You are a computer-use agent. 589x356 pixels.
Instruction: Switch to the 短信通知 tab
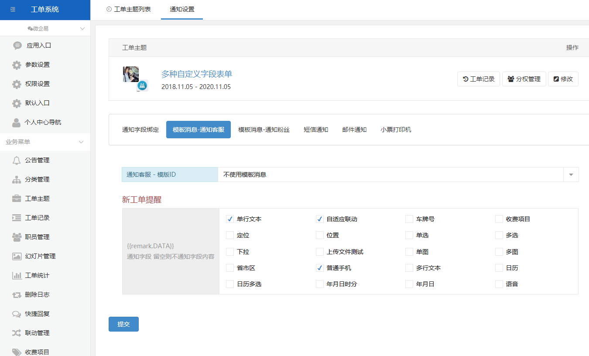(316, 130)
